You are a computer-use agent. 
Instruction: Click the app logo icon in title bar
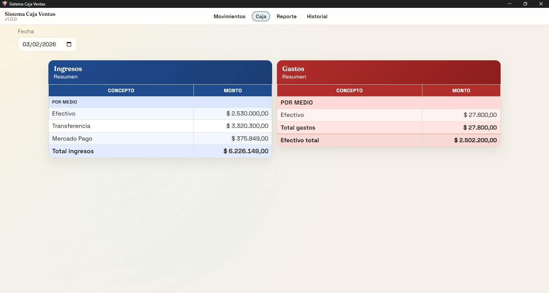[4, 4]
